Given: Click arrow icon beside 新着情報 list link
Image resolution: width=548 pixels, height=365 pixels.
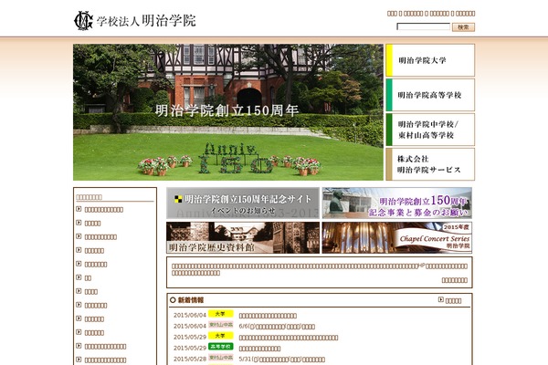Looking at the screenshot, I should pyautogui.click(x=441, y=299).
